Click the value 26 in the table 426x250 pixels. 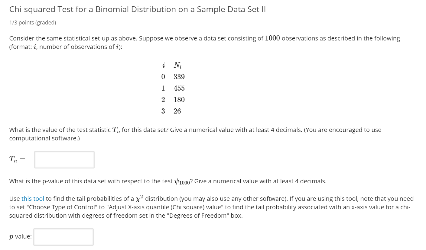click(177, 111)
